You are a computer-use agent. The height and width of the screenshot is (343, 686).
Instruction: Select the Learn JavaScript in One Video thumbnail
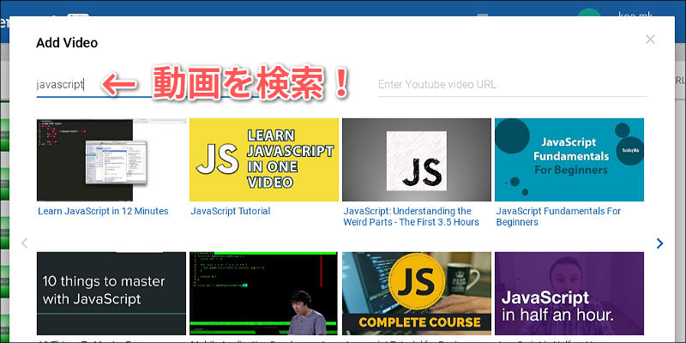coord(264,159)
